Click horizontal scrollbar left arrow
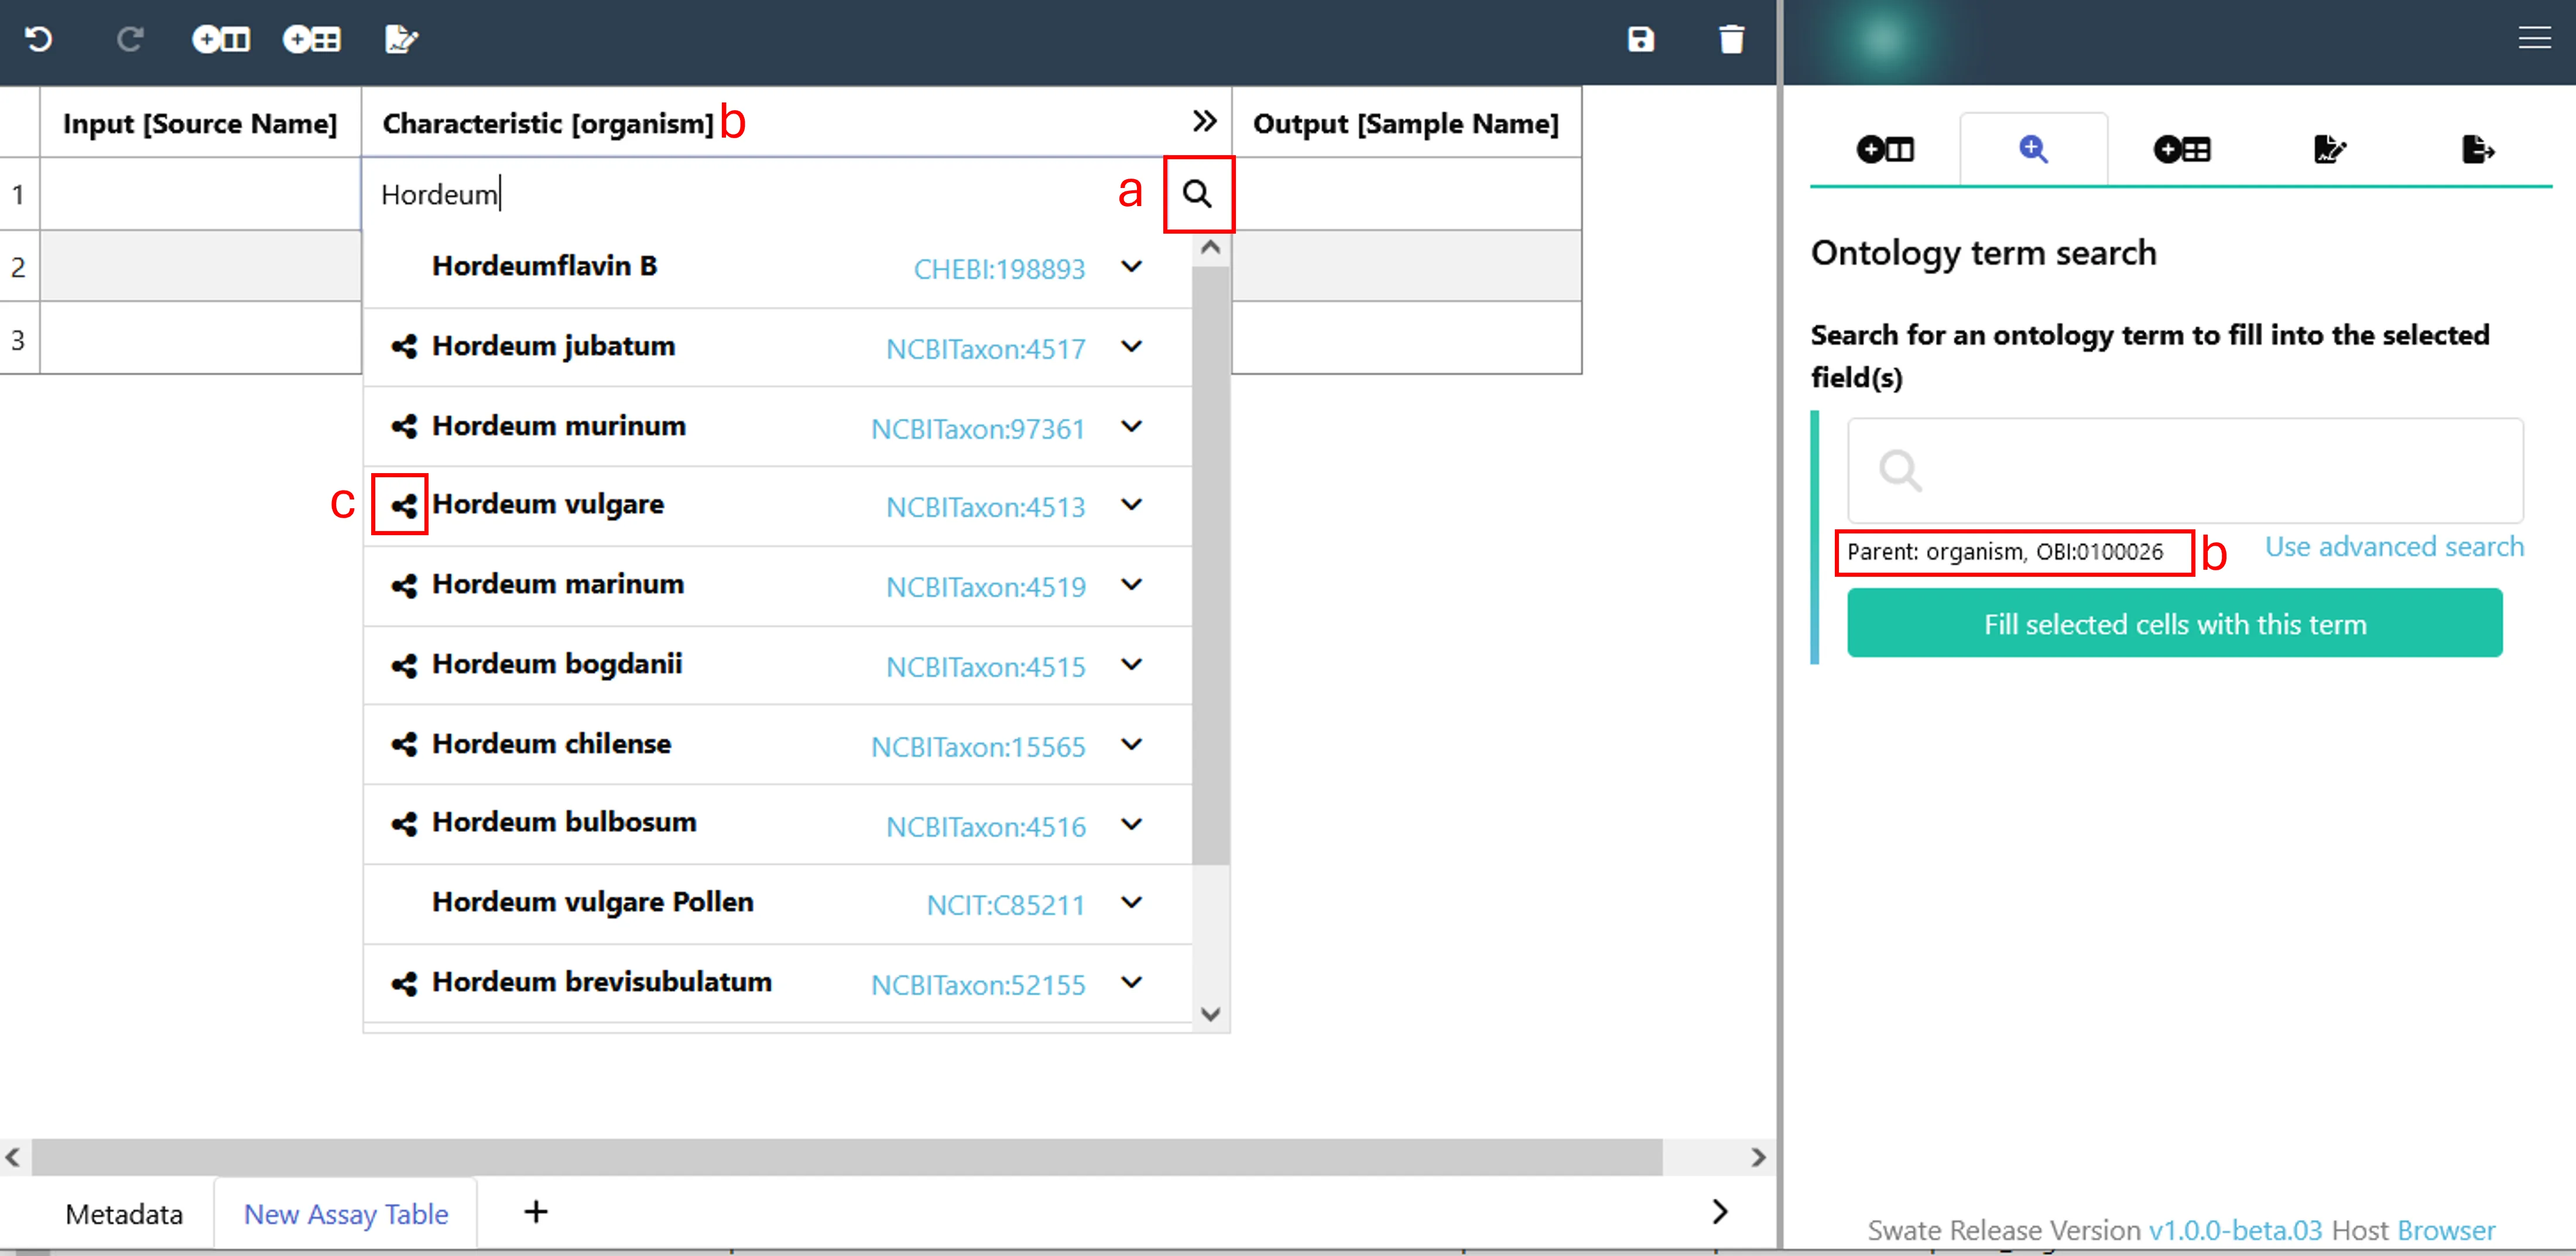The width and height of the screenshot is (2576, 1256). pyautogui.click(x=13, y=1158)
